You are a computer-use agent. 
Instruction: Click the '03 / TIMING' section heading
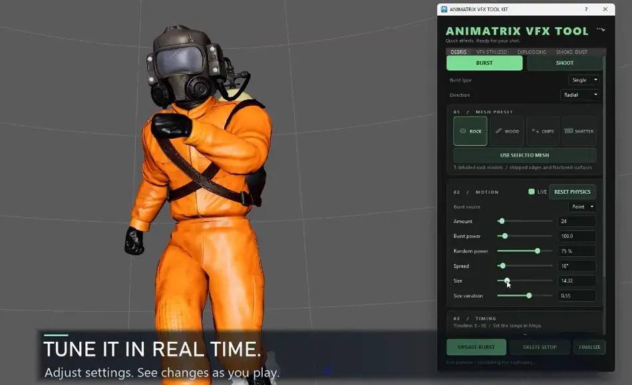(474, 318)
